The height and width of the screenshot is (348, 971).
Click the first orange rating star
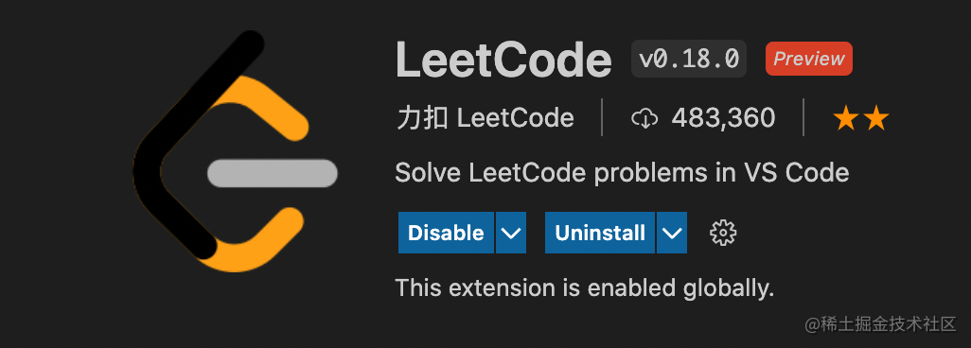845,117
